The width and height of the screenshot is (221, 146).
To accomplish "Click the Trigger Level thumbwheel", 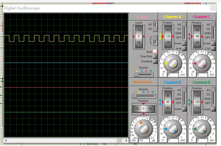I will [139, 37].
